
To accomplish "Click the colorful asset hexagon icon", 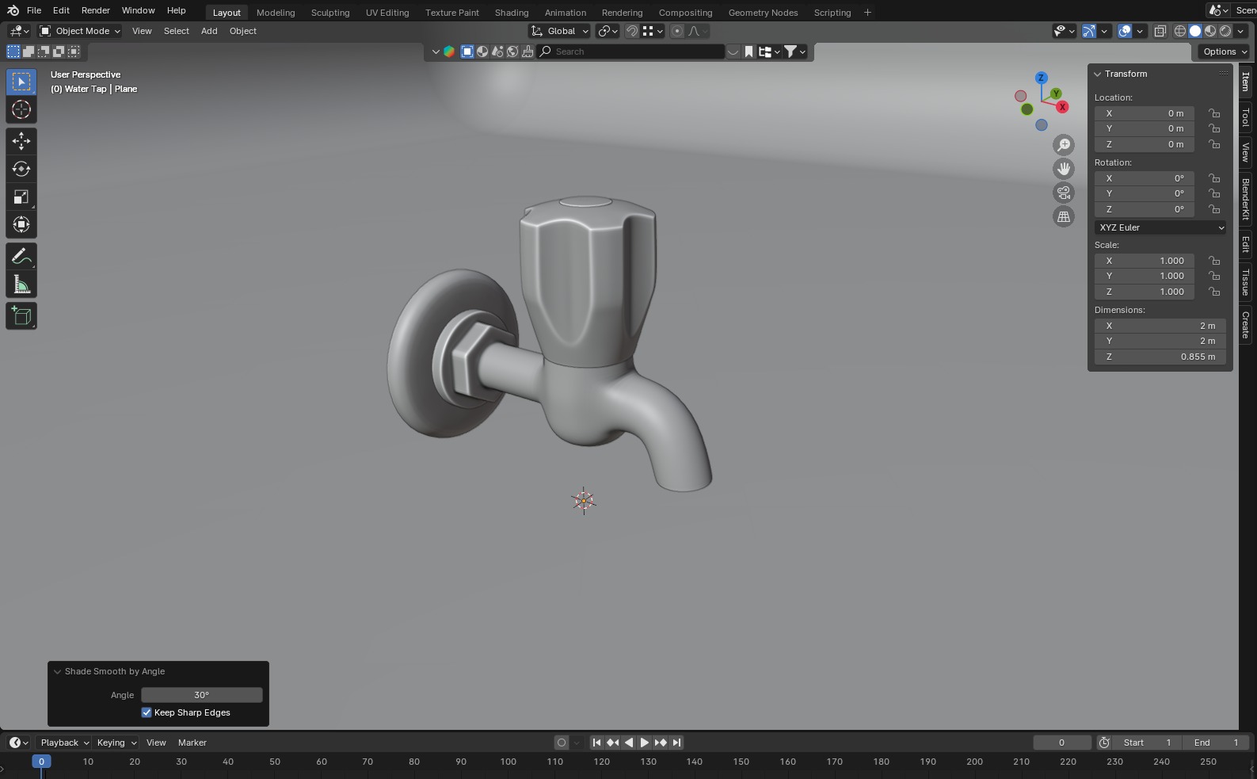I will pyautogui.click(x=449, y=52).
